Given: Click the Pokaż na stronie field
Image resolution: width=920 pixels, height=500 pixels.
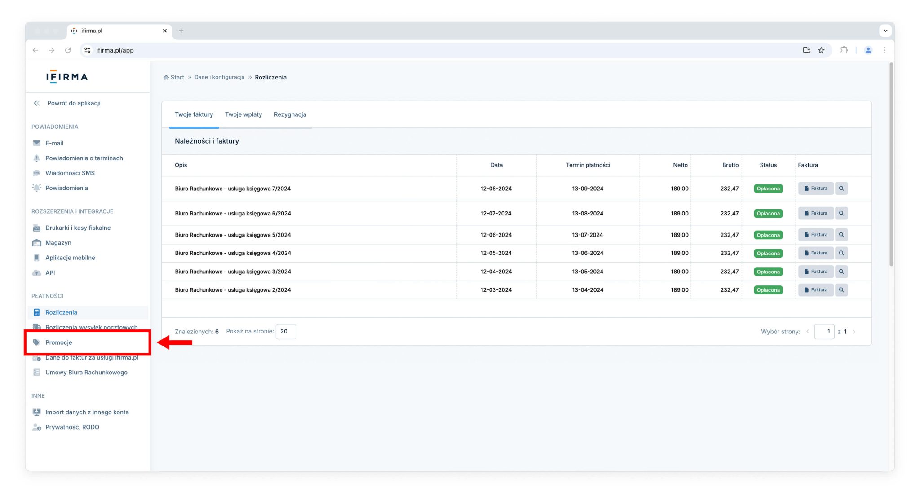Looking at the screenshot, I should coord(286,332).
